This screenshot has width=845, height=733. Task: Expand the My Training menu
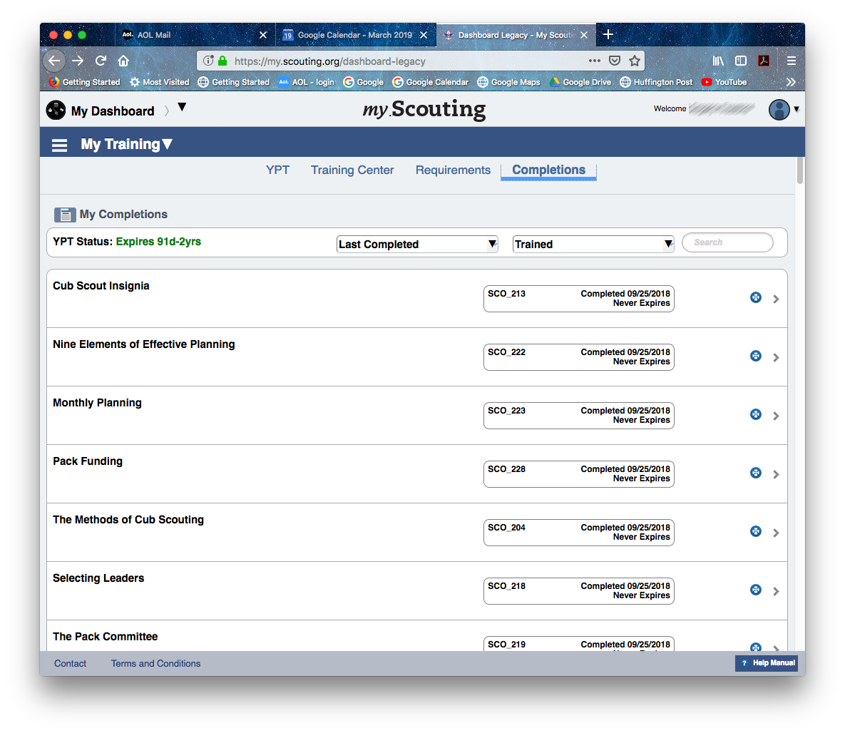(x=127, y=145)
